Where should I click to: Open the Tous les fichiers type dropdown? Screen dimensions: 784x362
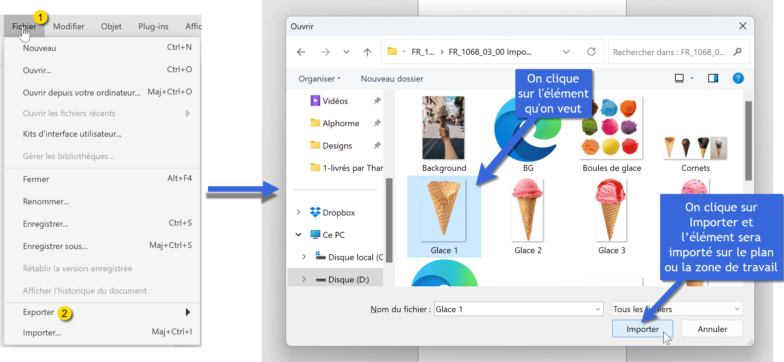[677, 309]
